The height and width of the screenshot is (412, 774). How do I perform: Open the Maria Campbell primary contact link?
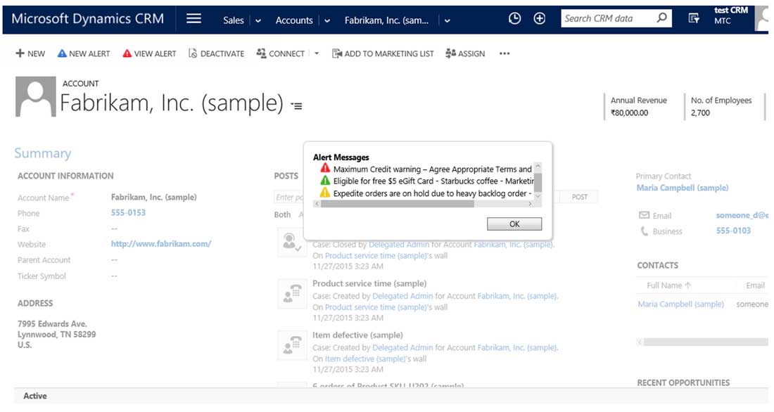coord(682,188)
